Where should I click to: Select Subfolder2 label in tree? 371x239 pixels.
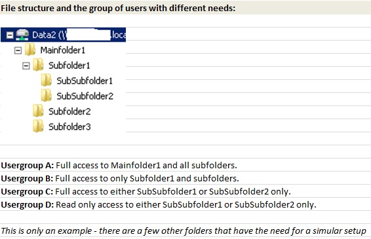click(69, 111)
